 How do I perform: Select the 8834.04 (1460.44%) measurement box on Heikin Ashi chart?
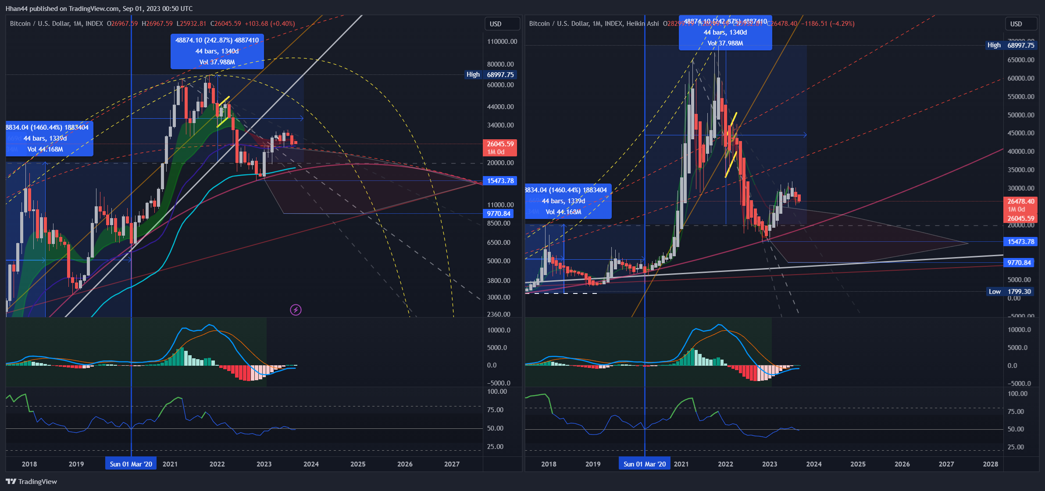[x=568, y=201]
